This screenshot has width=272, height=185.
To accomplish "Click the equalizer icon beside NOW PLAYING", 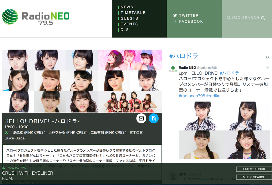I will pyautogui.click(x=3, y=168).
